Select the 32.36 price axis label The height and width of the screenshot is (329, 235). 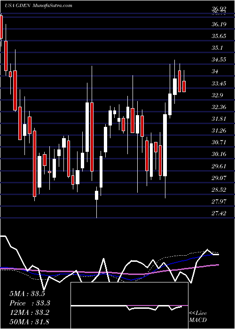(x=219, y=107)
